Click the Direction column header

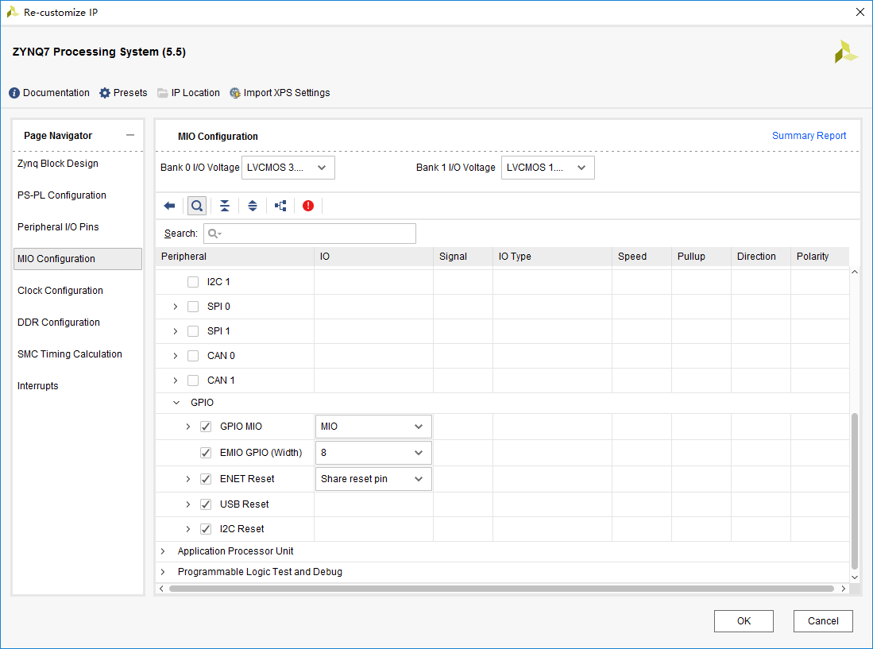pyautogui.click(x=760, y=257)
